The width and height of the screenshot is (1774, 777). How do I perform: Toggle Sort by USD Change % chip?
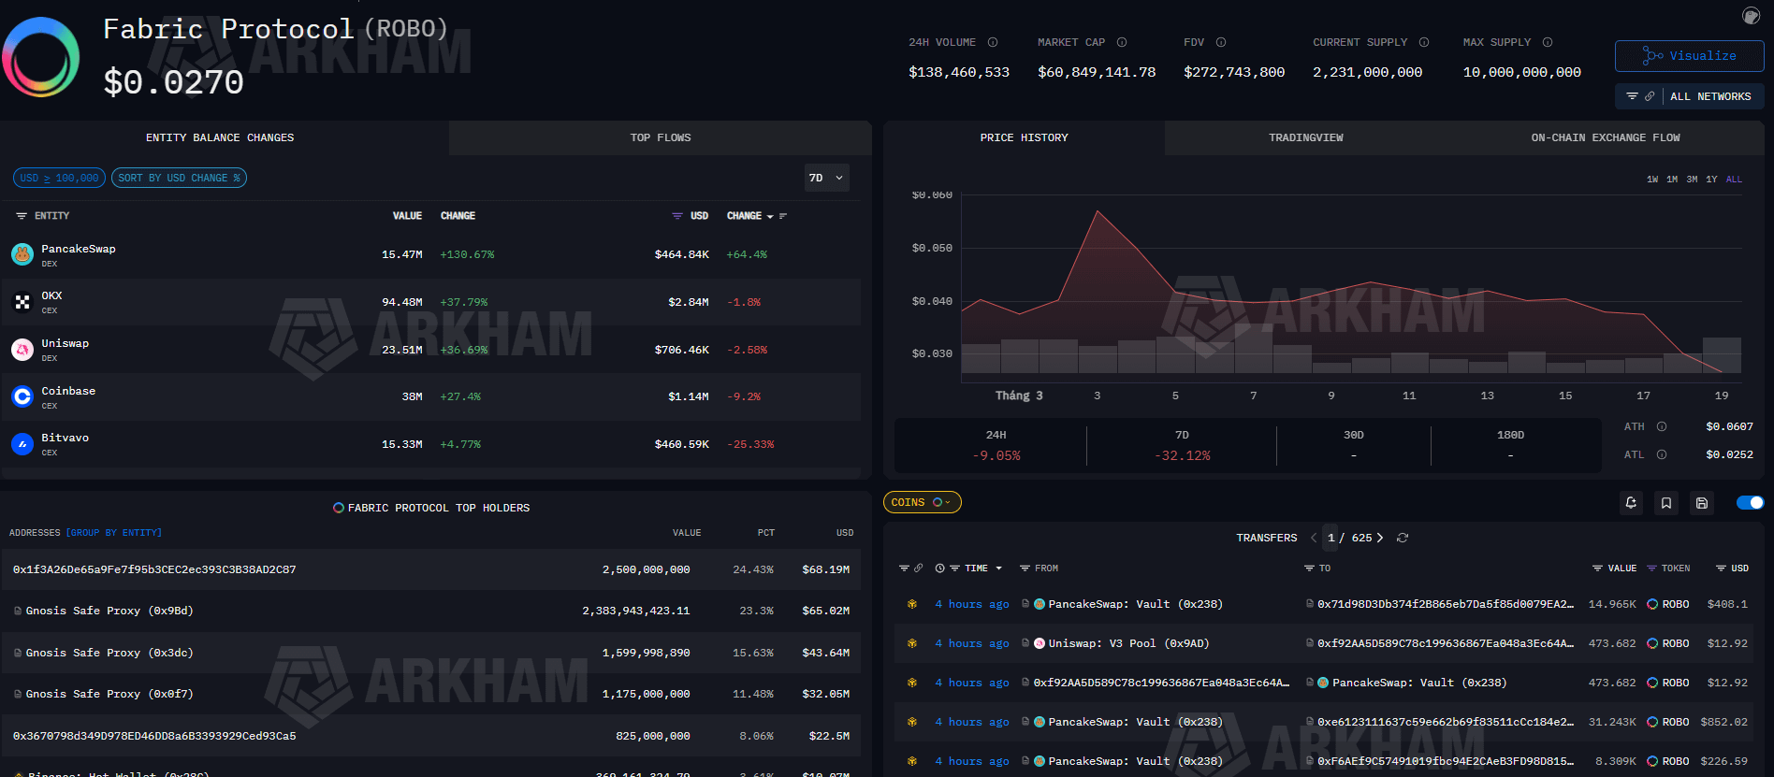tap(179, 178)
